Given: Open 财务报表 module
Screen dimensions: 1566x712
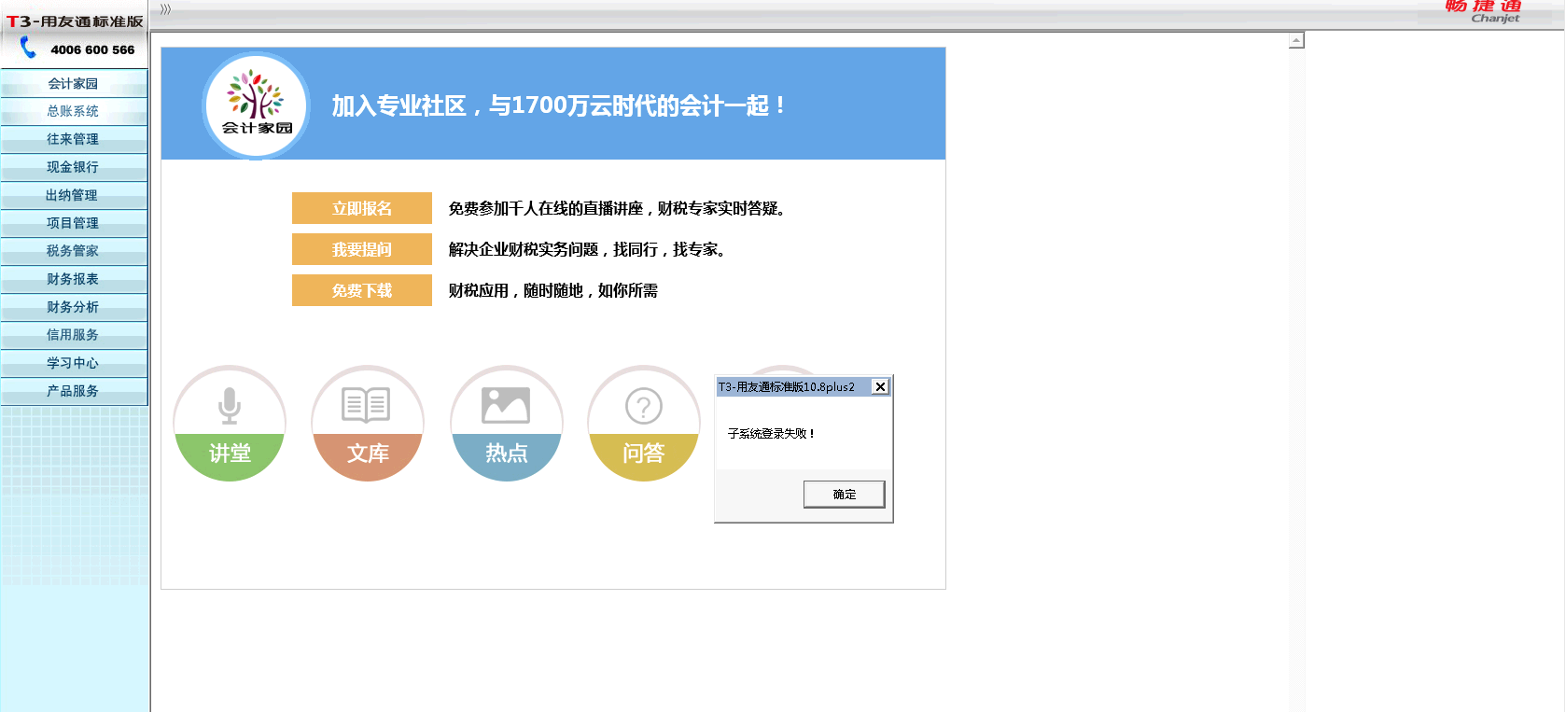Looking at the screenshot, I should click(74, 279).
